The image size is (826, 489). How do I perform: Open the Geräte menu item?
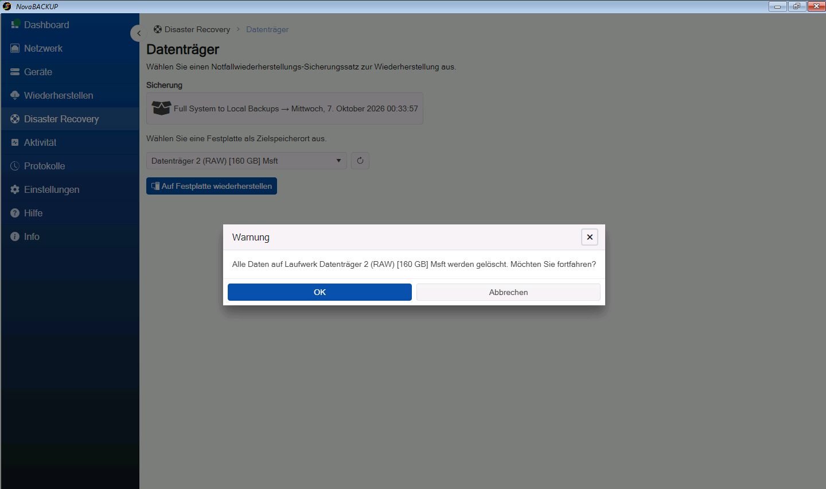70,72
